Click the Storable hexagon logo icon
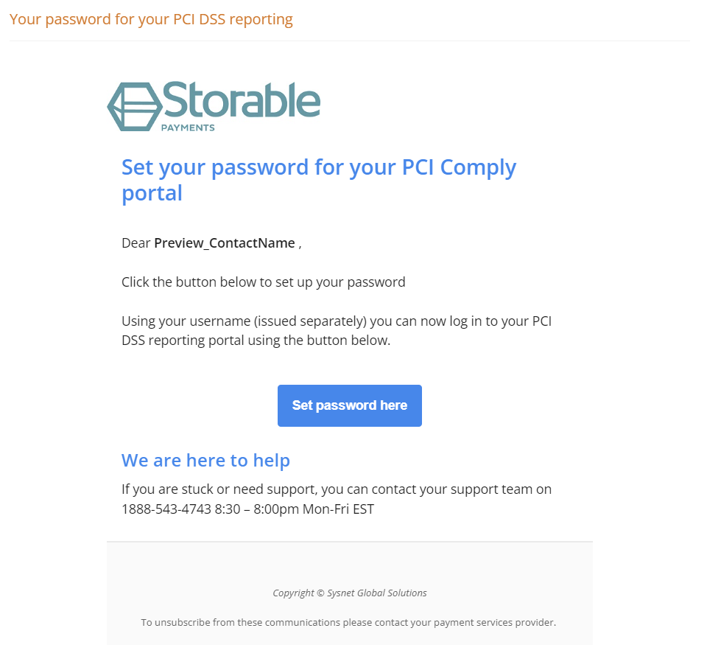Screen dimensions: 707x670 click(134, 107)
